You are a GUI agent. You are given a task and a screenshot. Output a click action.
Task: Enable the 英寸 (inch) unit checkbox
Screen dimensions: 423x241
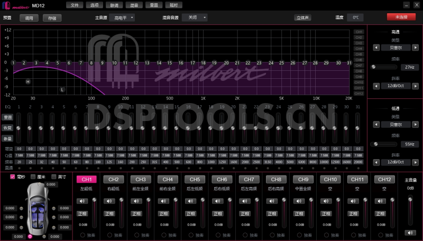[x=53, y=177]
